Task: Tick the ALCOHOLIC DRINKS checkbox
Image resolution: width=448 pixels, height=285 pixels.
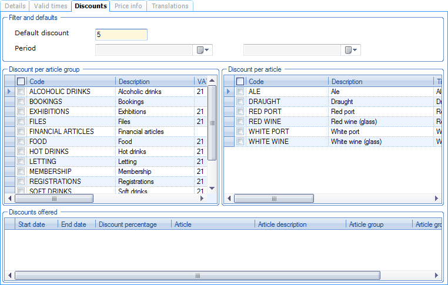Action: pos(21,92)
